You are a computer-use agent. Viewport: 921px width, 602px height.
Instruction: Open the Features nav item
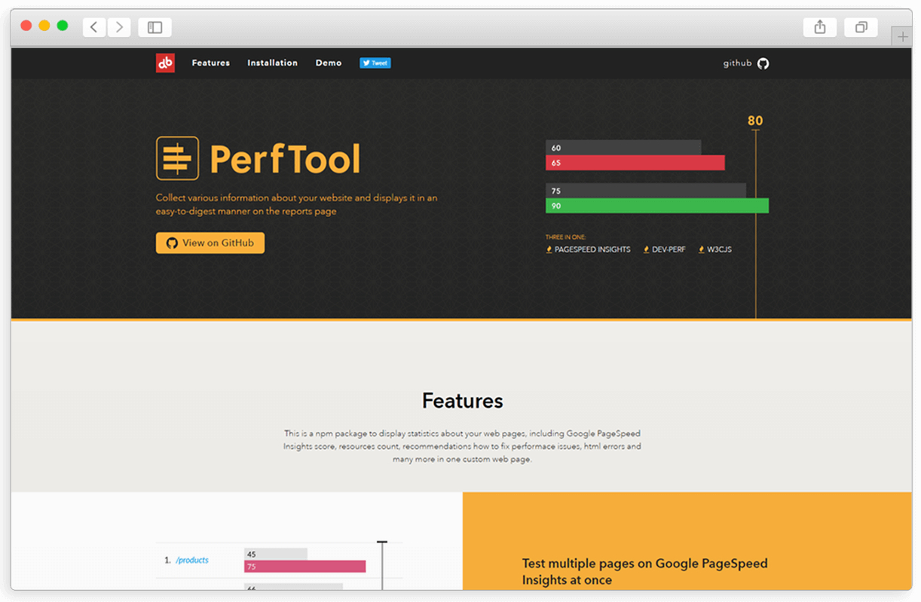click(211, 63)
